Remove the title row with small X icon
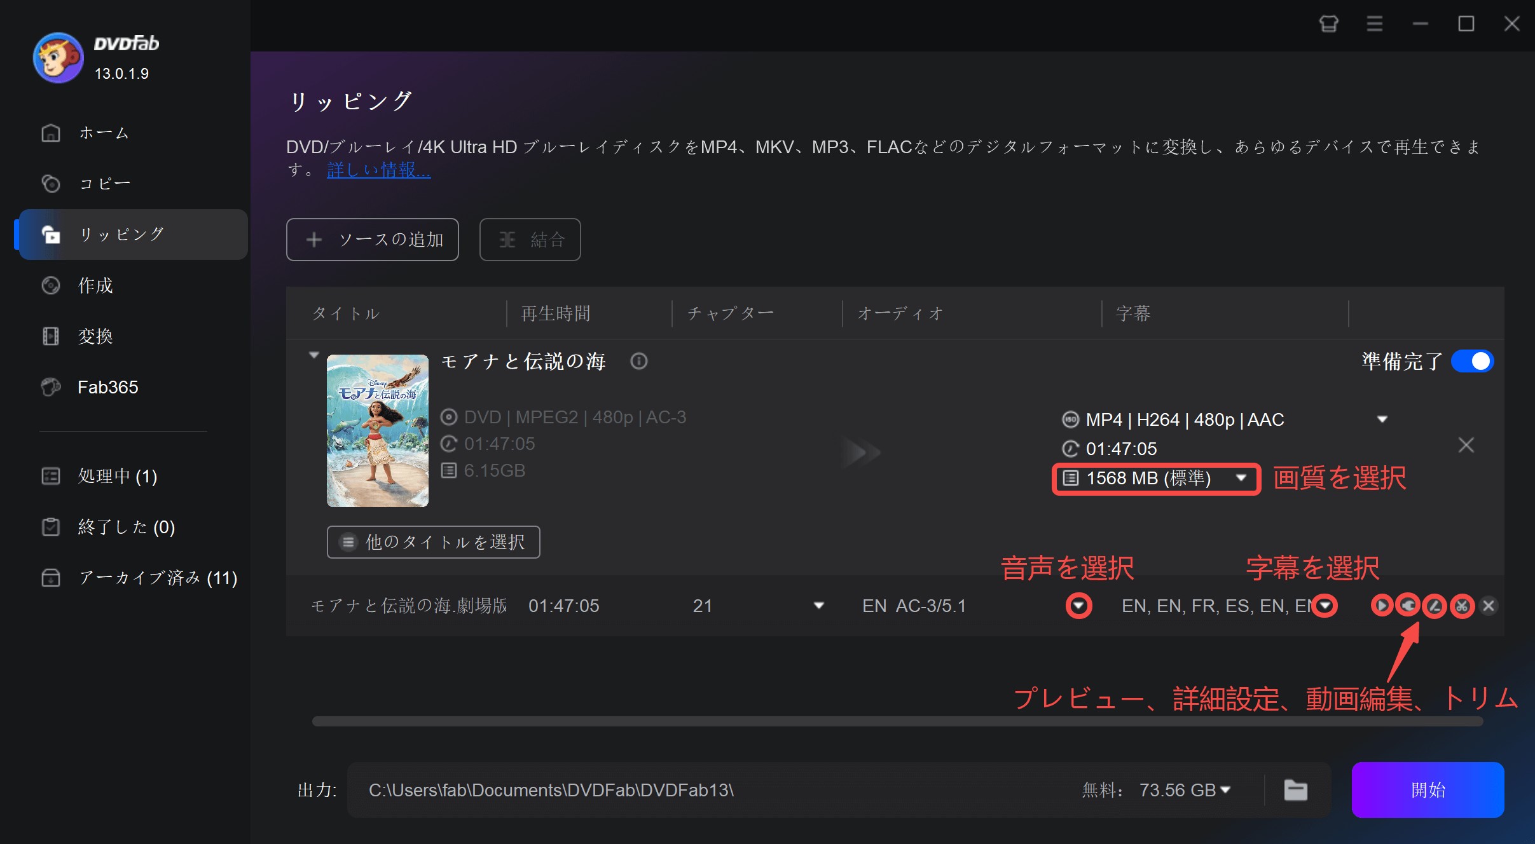 pyautogui.click(x=1489, y=606)
